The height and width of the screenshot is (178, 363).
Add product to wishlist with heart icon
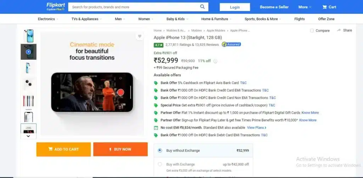click(140, 36)
